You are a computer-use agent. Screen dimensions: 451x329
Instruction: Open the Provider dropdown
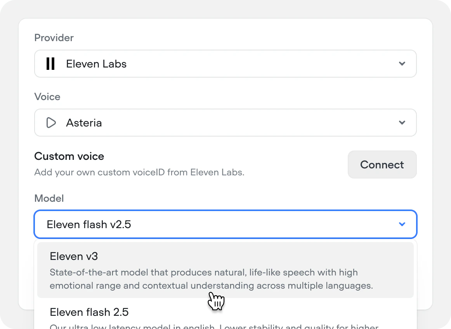point(225,64)
